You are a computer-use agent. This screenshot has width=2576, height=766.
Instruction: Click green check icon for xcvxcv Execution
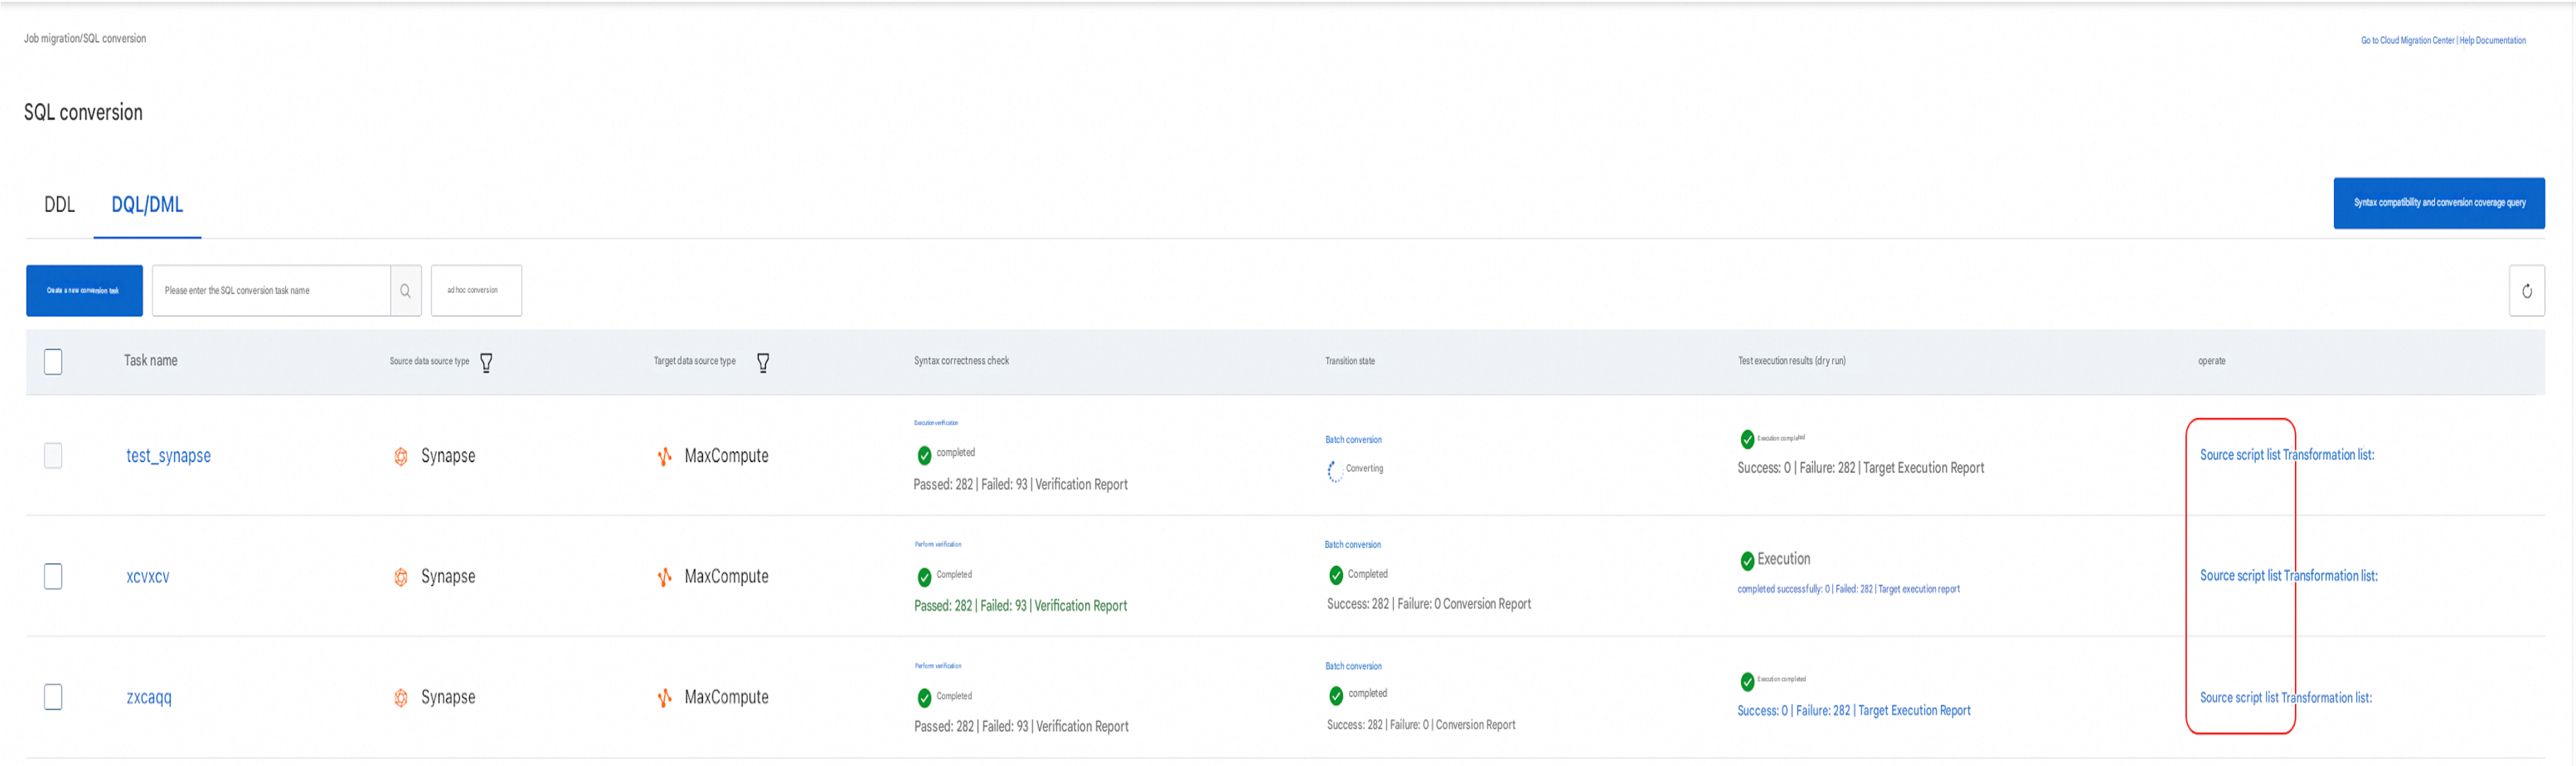pyautogui.click(x=1747, y=561)
